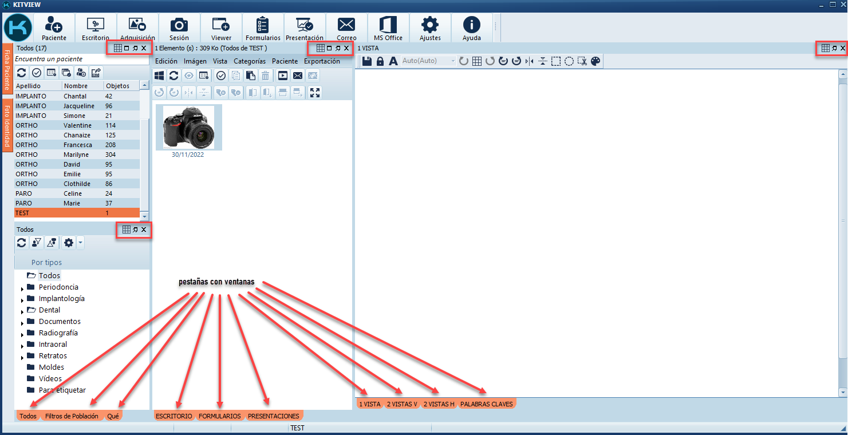Sort by the Apellido column header
The width and height of the screenshot is (848, 435).
[x=38, y=86]
